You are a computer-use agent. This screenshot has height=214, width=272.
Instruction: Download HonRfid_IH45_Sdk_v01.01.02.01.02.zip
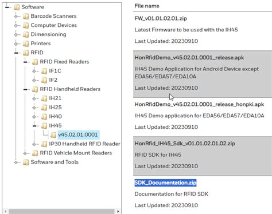click(185, 144)
